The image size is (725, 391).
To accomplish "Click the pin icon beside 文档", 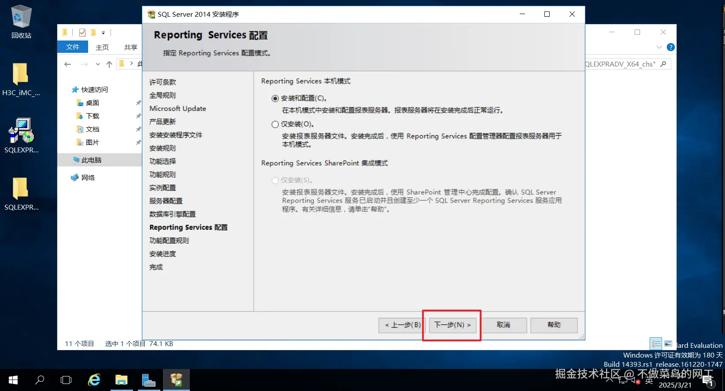I will 138,129.
